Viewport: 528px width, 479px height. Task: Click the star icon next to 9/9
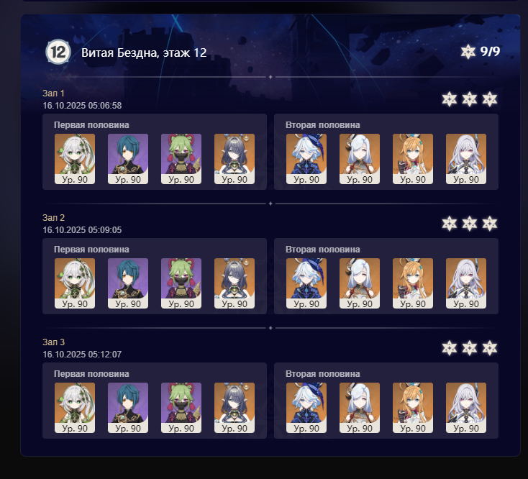click(x=468, y=52)
